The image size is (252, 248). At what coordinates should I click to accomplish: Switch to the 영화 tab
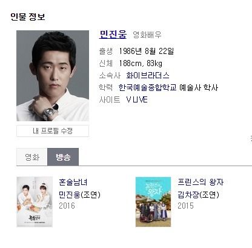pyautogui.click(x=32, y=157)
